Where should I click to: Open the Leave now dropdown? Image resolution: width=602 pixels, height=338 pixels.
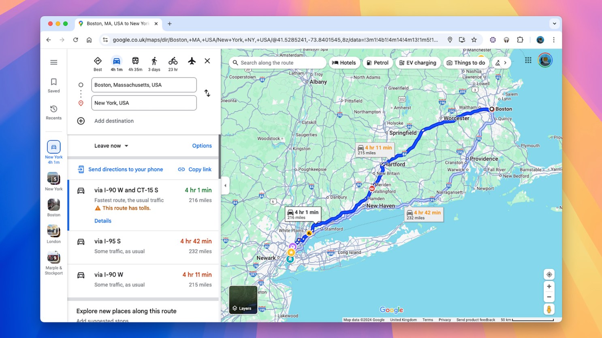click(111, 146)
